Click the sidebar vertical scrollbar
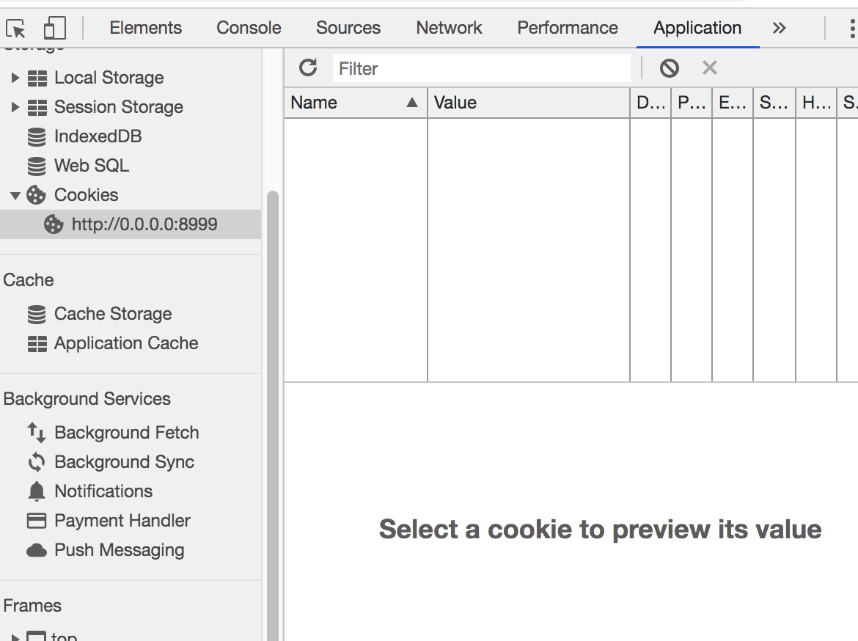The image size is (858, 641). coord(272,367)
